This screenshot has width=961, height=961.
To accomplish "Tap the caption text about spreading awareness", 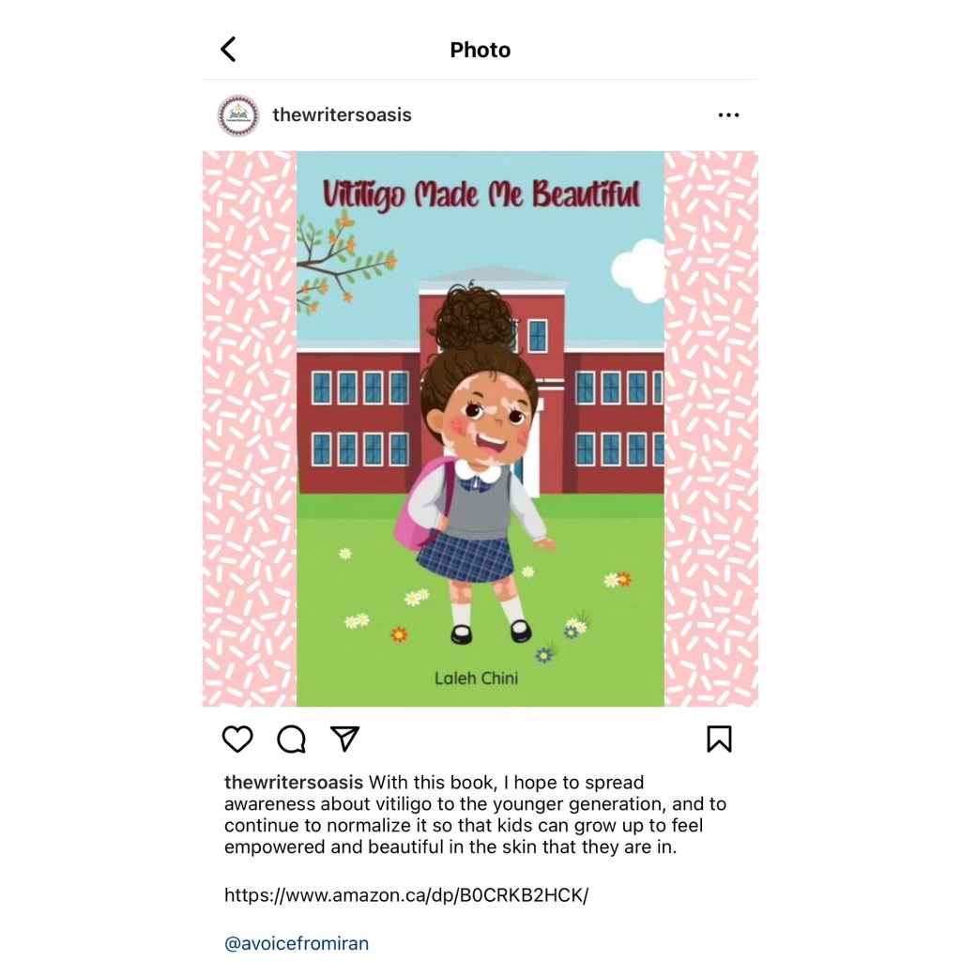I will [475, 816].
